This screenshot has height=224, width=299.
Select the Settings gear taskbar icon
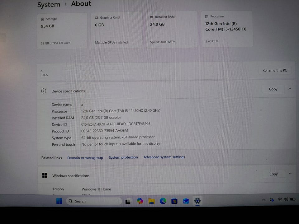(197, 201)
